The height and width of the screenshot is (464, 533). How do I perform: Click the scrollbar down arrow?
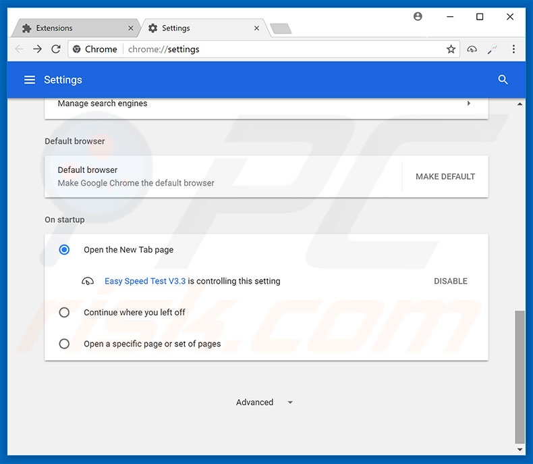(x=520, y=450)
